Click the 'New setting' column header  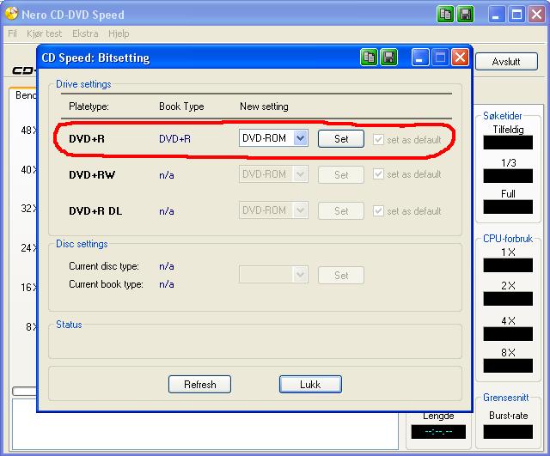point(264,106)
